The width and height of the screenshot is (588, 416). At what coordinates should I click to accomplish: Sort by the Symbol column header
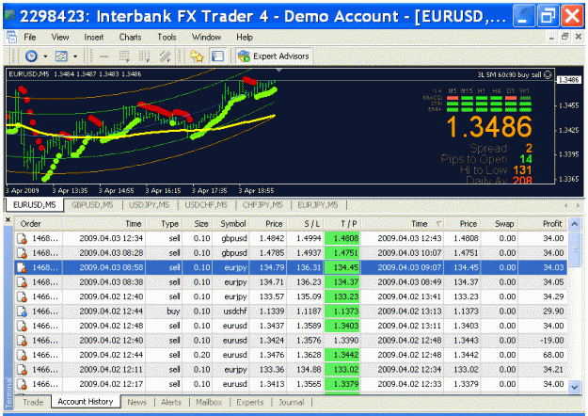(x=231, y=224)
